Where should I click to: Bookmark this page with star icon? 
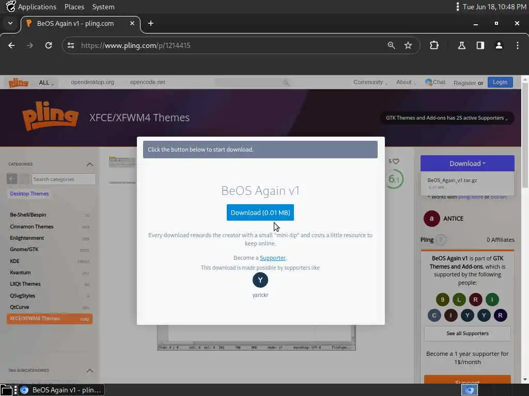(408, 45)
